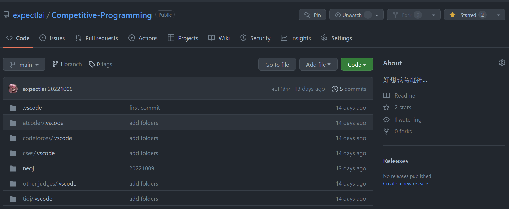Click the expectlai avatar thumbnail
This screenshot has height=209, width=509.
point(13,89)
